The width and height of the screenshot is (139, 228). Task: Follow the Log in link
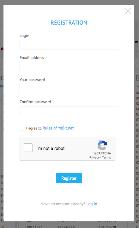pyautogui.click(x=92, y=204)
